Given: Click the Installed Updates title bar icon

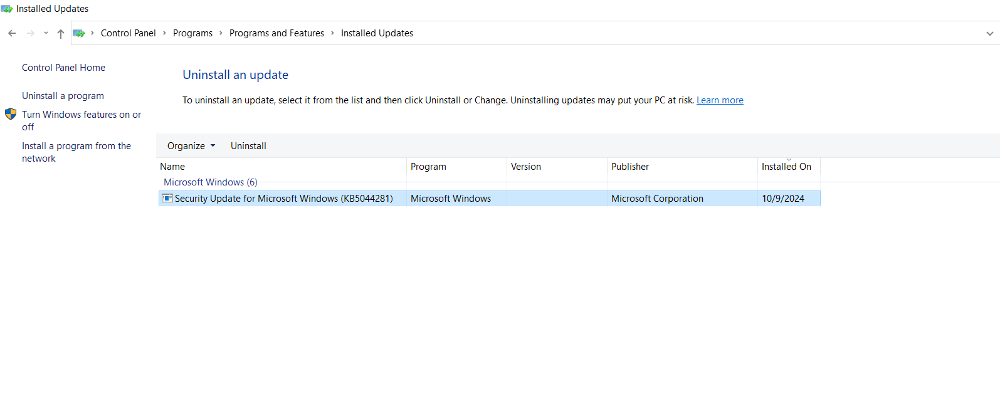Looking at the screenshot, I should coord(7,9).
